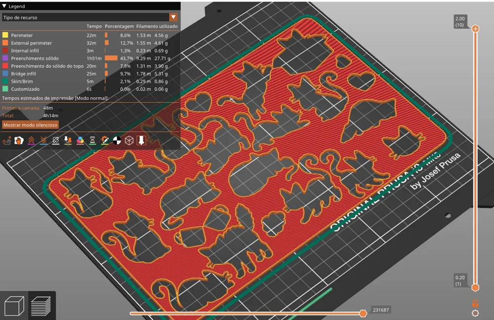The height and width of the screenshot is (320, 494).
Task: Collapse the Legend panel triangle
Action: (x=4, y=6)
